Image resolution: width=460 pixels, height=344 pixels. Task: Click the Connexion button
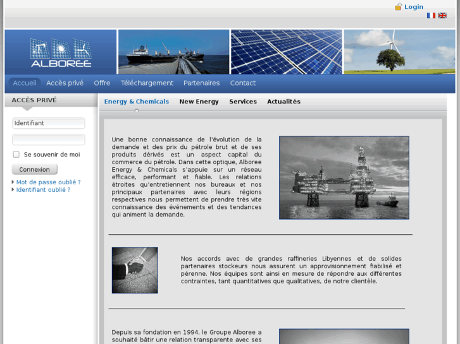coord(34,170)
